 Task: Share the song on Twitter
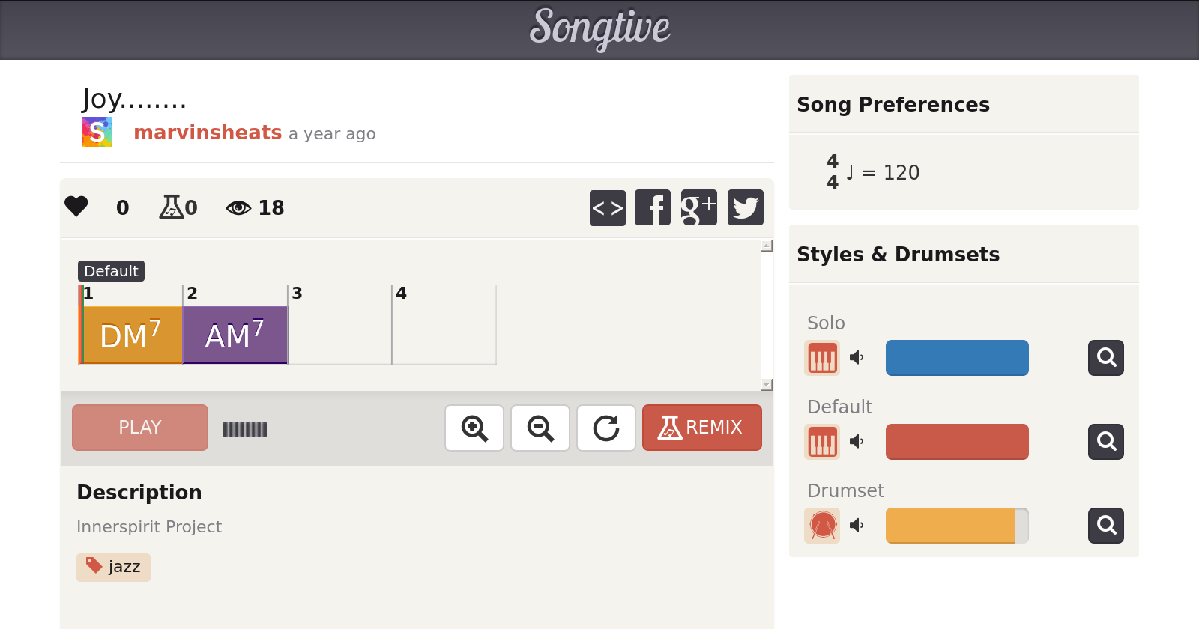click(x=745, y=207)
